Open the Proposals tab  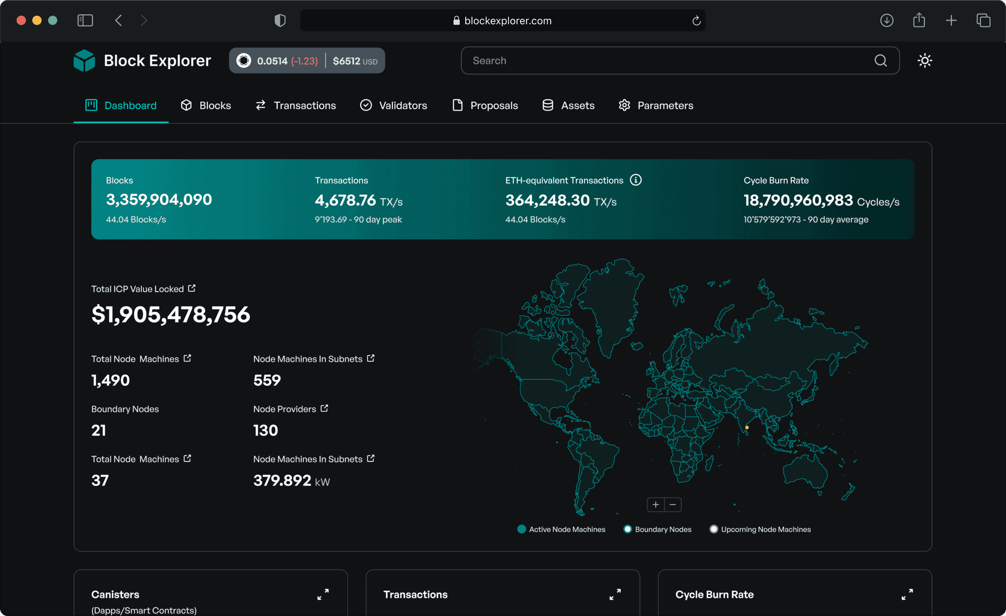[485, 105]
